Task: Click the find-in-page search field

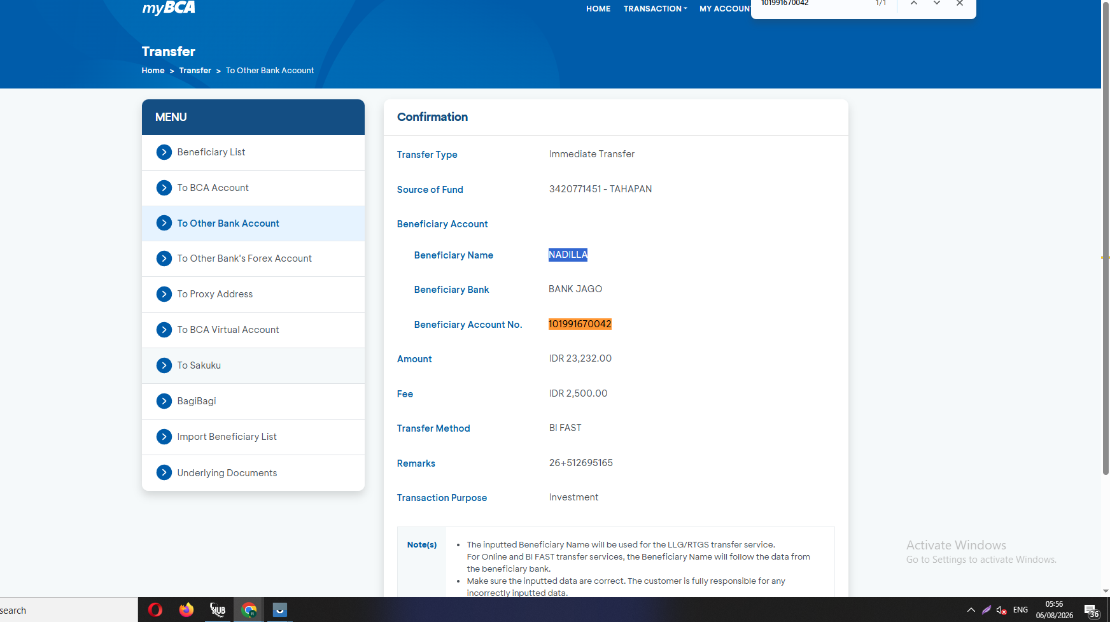Action: [811, 3]
